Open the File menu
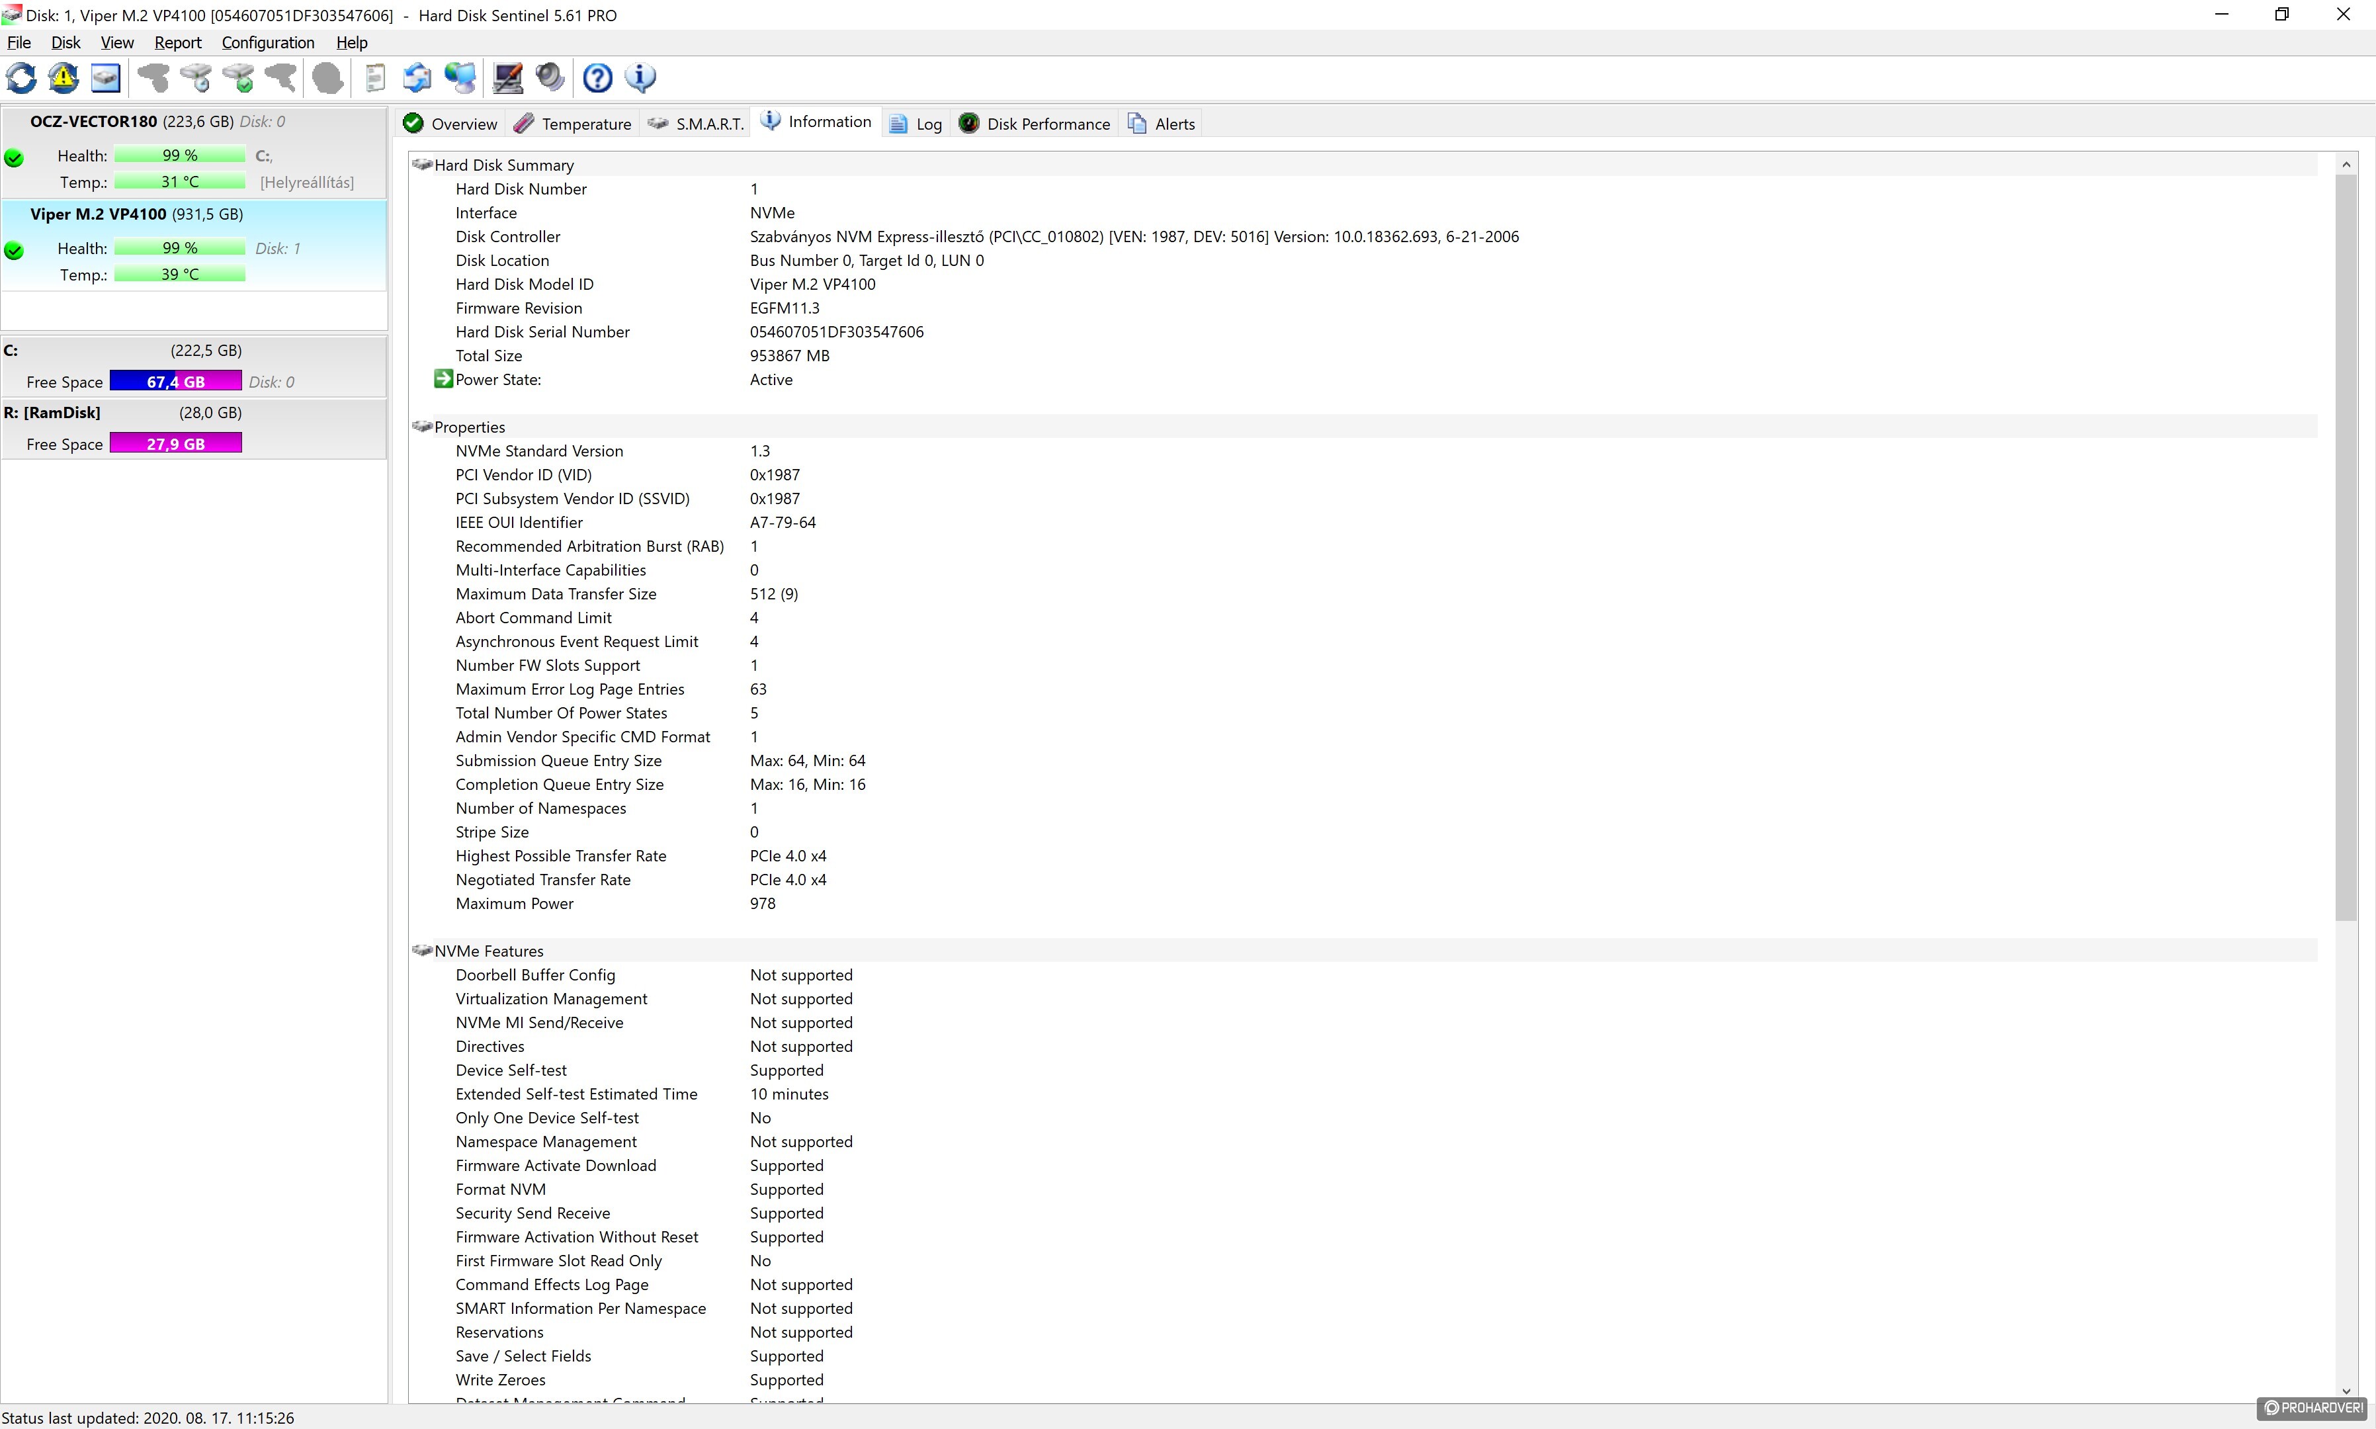The image size is (2376, 1429). click(x=19, y=42)
